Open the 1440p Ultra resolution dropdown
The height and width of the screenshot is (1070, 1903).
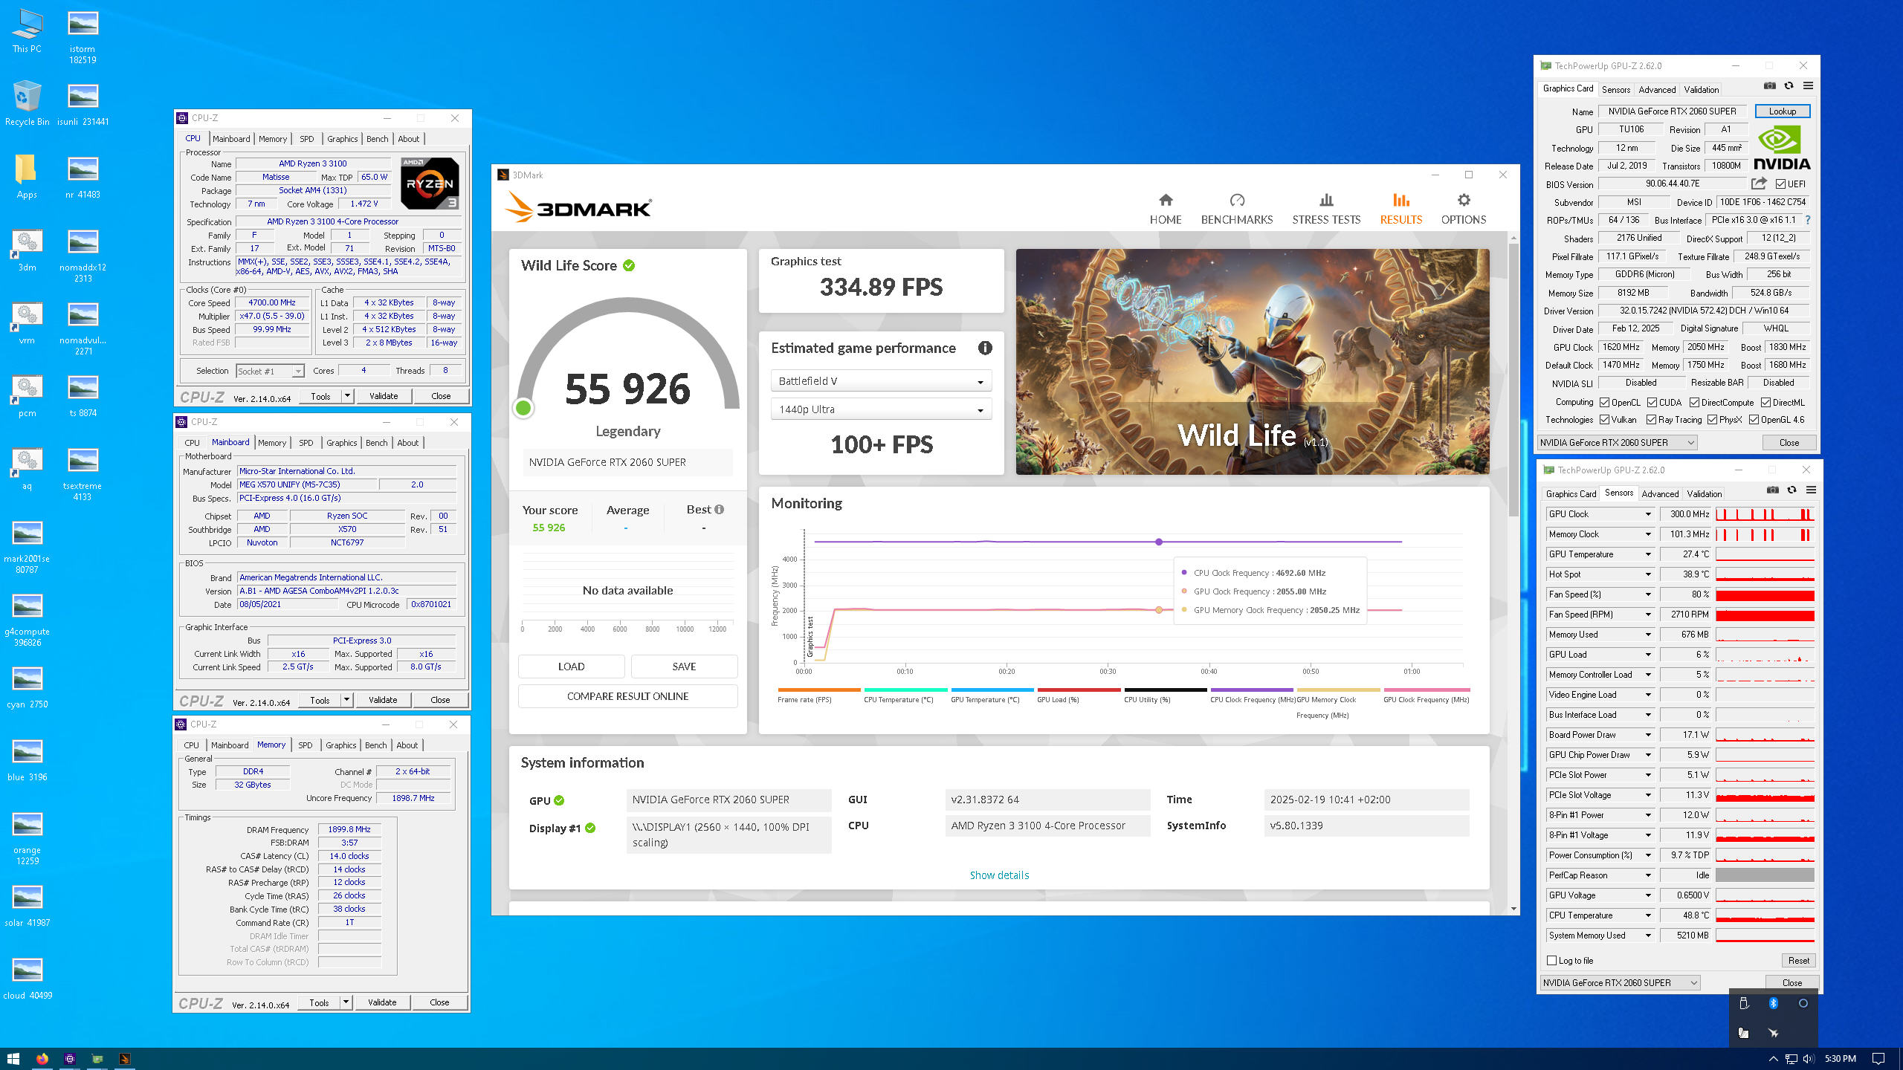click(881, 409)
